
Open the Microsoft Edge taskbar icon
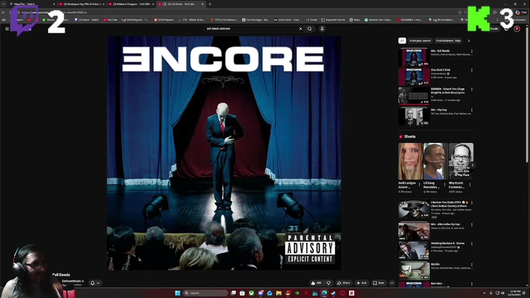click(324, 293)
